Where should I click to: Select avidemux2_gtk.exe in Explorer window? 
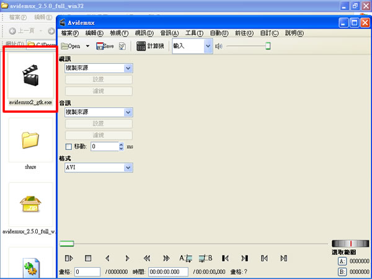(30, 79)
